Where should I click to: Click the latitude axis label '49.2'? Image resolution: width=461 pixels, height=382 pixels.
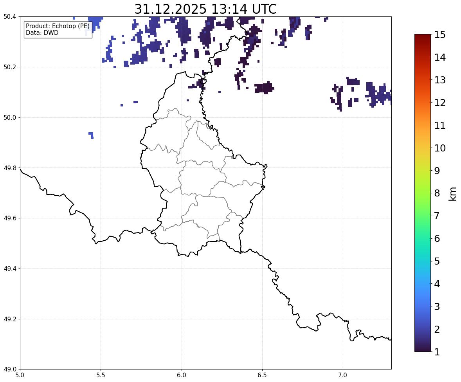click(x=10, y=319)
